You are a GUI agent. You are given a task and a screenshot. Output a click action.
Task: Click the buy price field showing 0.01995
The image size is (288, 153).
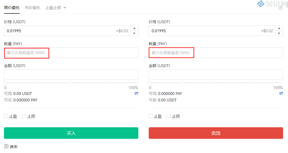click(67, 31)
